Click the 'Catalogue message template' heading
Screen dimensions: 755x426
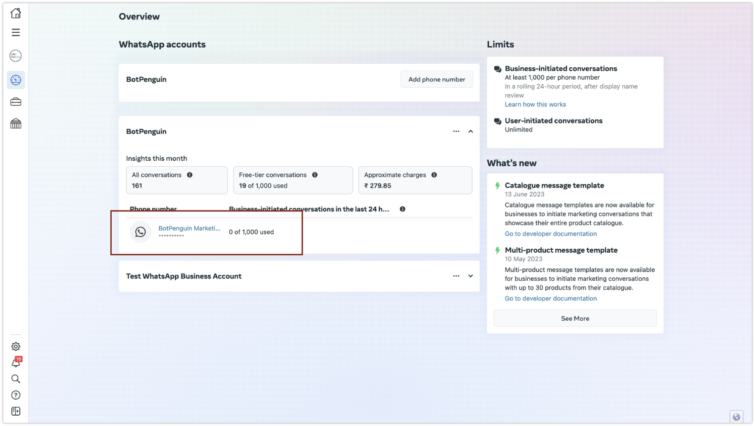pyautogui.click(x=554, y=185)
